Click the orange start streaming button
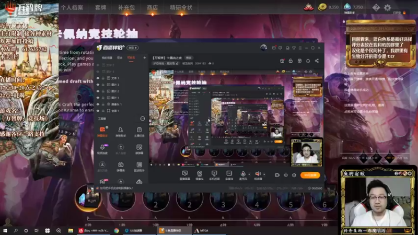418x235 pixels. [310, 175]
